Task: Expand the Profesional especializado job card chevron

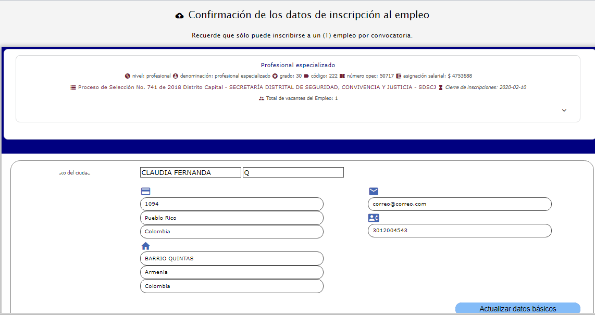Action: coord(564,110)
